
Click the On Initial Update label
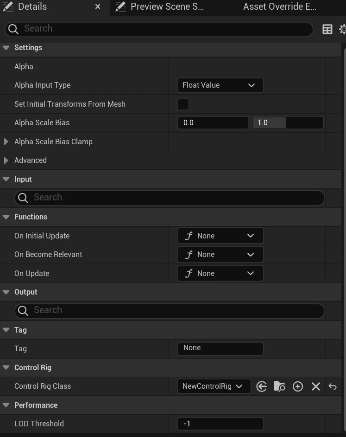[42, 236]
